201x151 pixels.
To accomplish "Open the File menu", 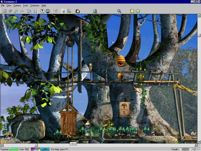I will [x=3, y=6].
